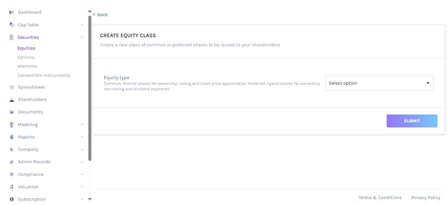The image size is (448, 205).
Task: Click the Shareholders person icon
Action: tap(11, 100)
